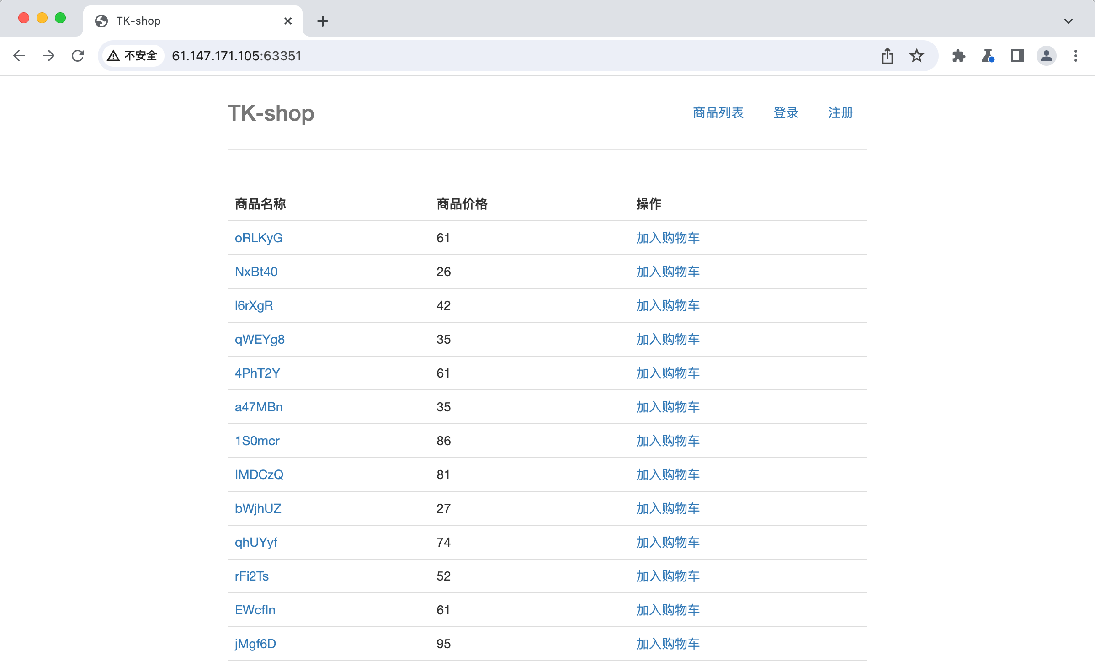
Task: Open the browser profile avatar menu
Action: 1047,55
